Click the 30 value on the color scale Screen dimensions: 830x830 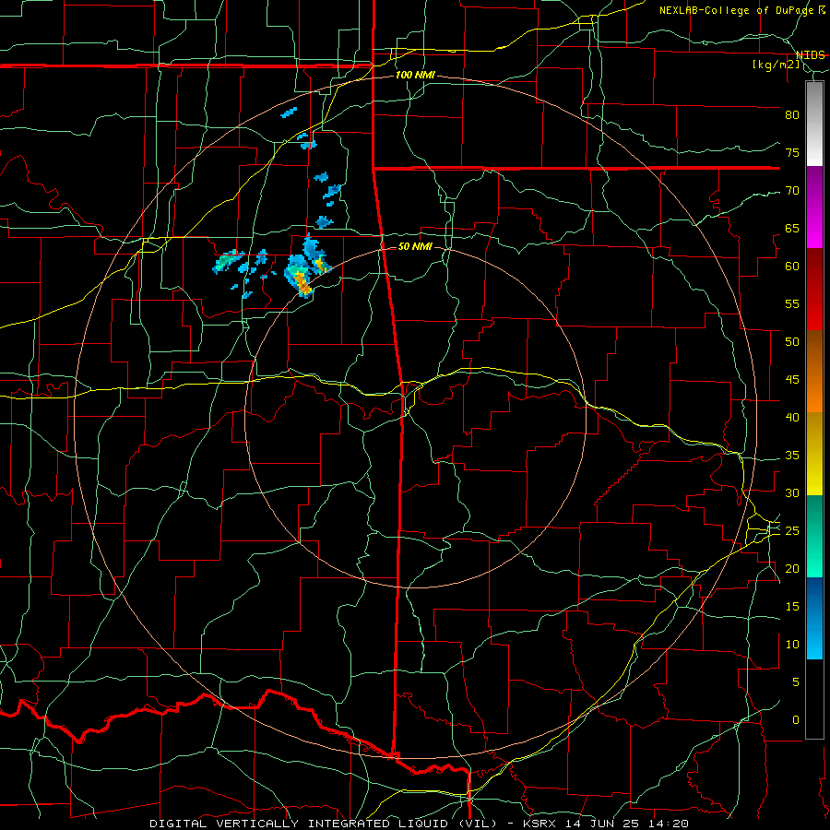point(792,492)
